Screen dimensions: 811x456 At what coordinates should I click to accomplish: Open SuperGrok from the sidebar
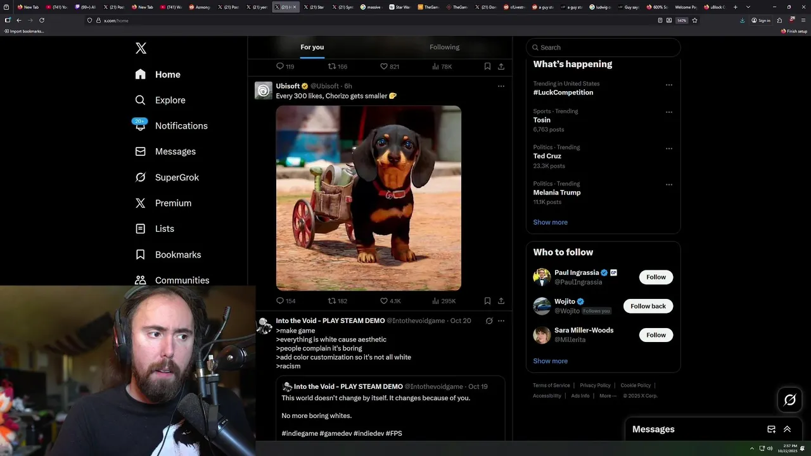pyautogui.click(x=167, y=177)
